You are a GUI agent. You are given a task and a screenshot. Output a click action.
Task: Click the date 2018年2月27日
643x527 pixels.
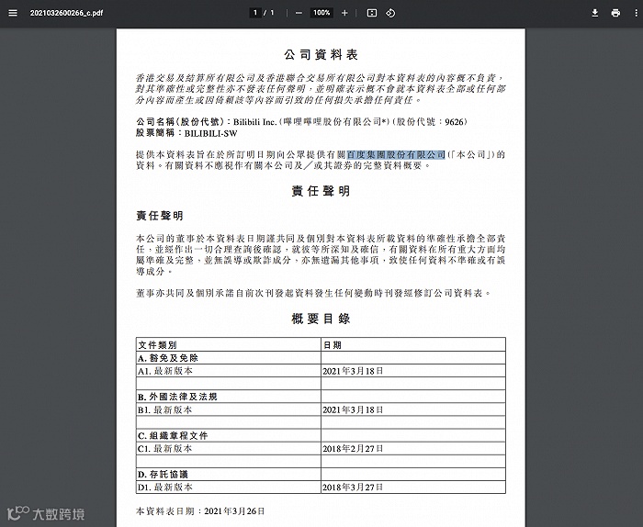(x=353, y=449)
